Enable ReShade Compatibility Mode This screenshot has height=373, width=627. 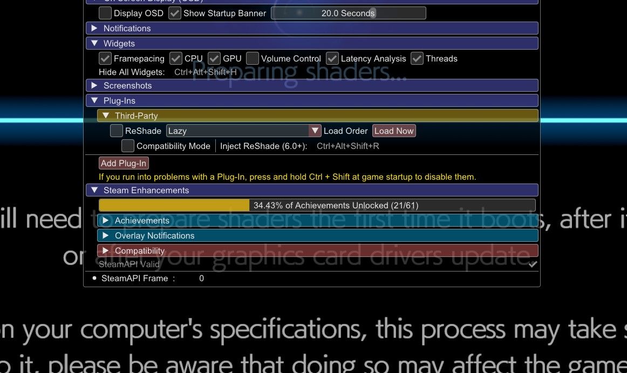(128, 146)
